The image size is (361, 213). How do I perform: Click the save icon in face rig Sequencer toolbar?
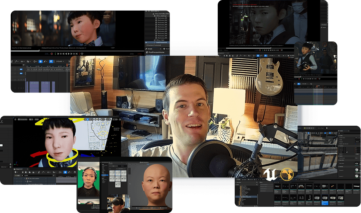pos(23,172)
